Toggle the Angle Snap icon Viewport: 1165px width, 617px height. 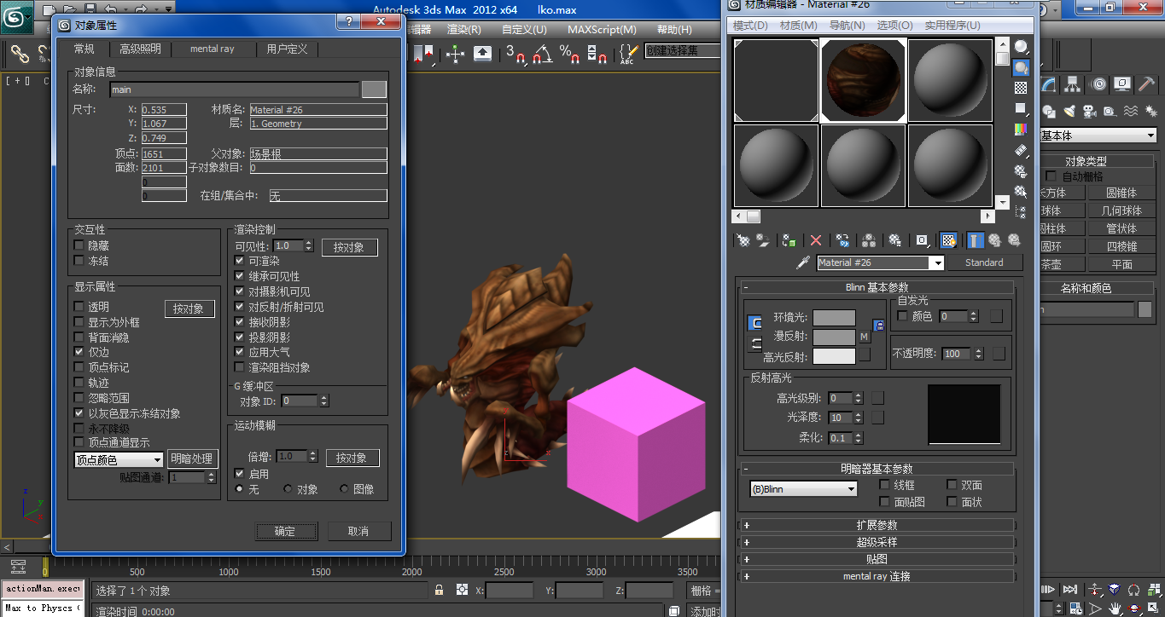(x=543, y=55)
